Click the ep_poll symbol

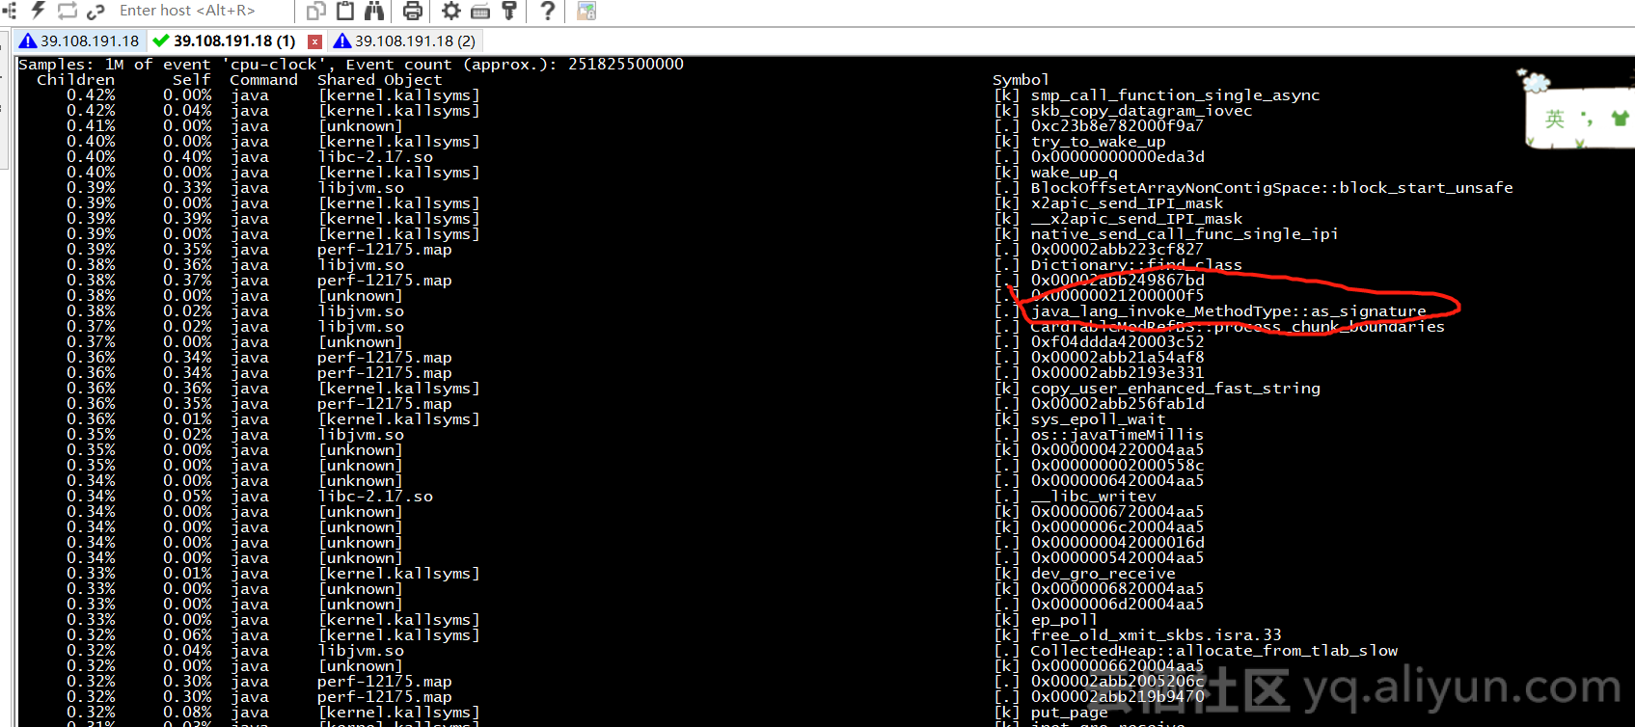pos(1064,620)
